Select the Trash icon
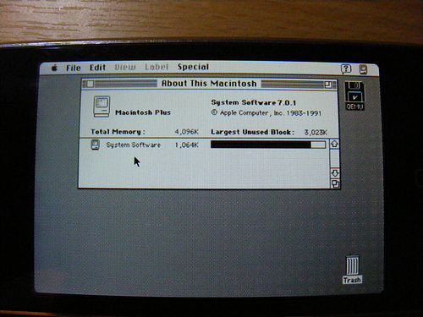 point(353,269)
